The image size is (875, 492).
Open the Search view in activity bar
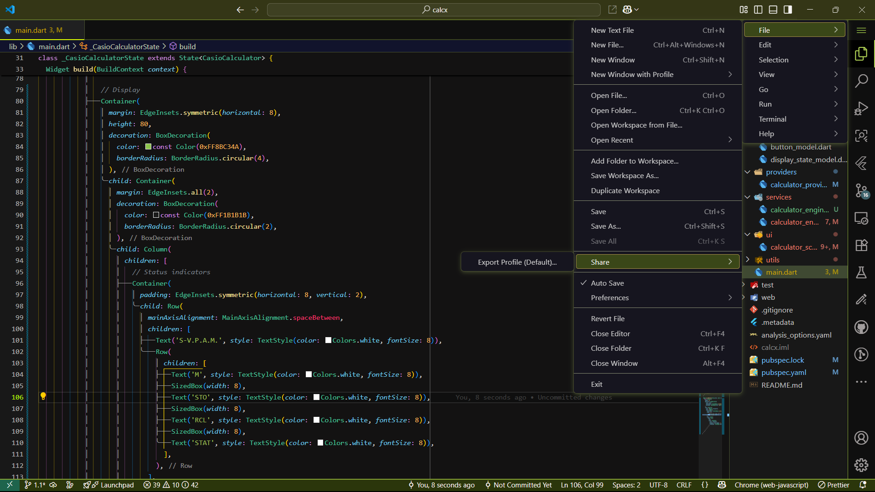point(861,81)
